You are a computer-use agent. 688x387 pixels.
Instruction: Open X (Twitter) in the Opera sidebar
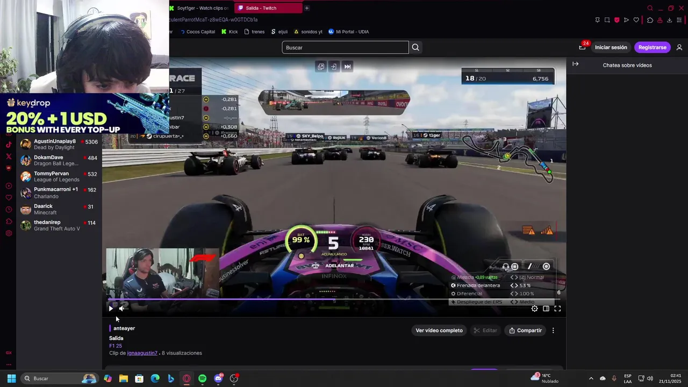tap(9, 156)
